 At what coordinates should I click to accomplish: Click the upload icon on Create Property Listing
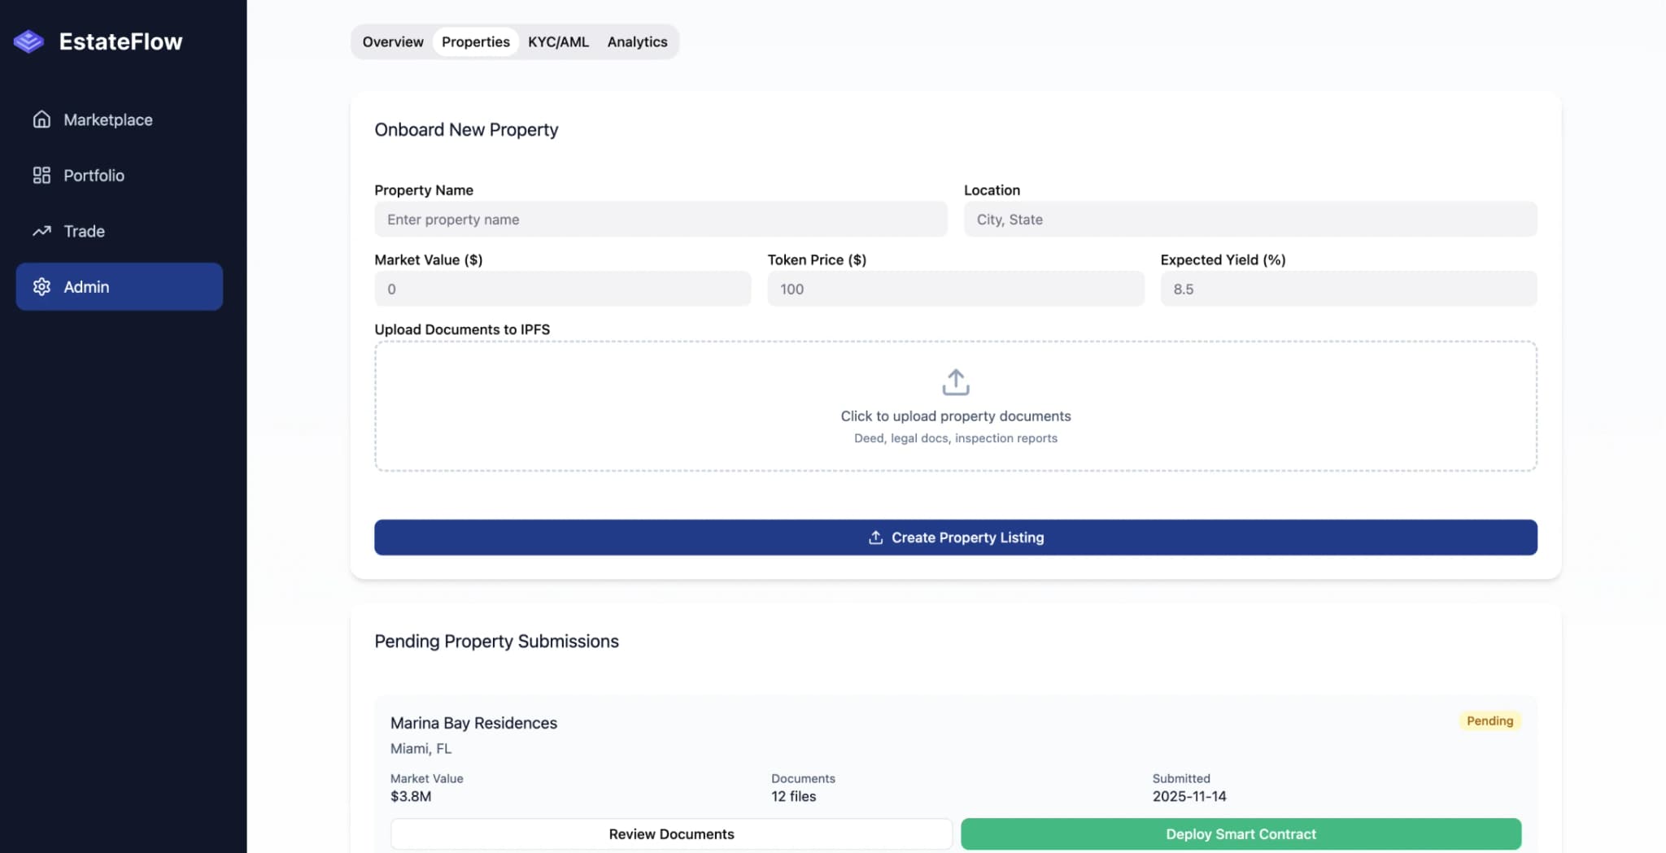tap(875, 537)
